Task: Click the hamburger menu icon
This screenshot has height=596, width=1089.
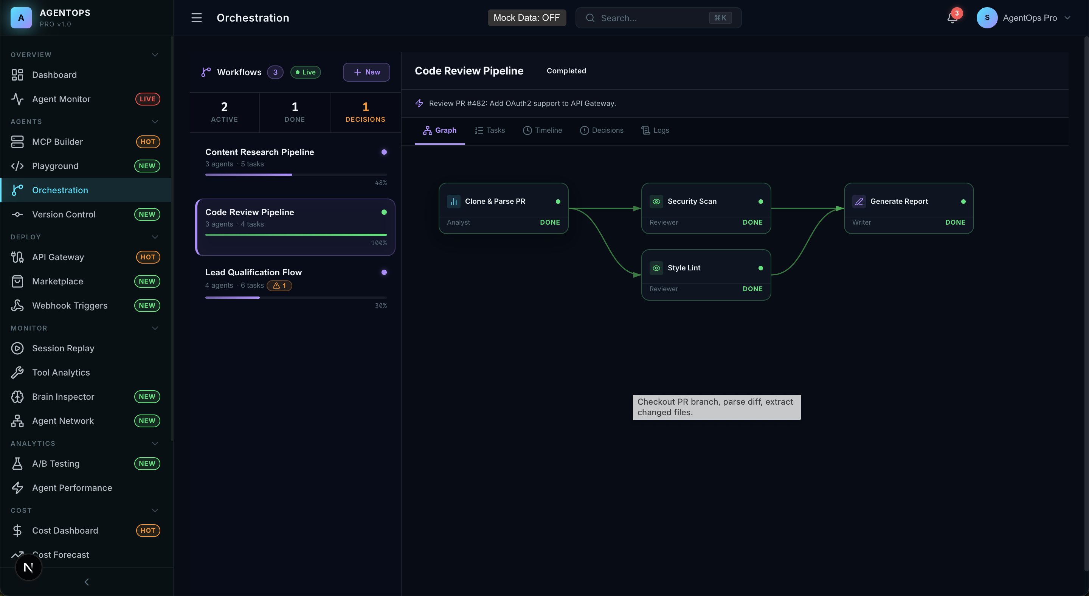Action: pyautogui.click(x=197, y=18)
